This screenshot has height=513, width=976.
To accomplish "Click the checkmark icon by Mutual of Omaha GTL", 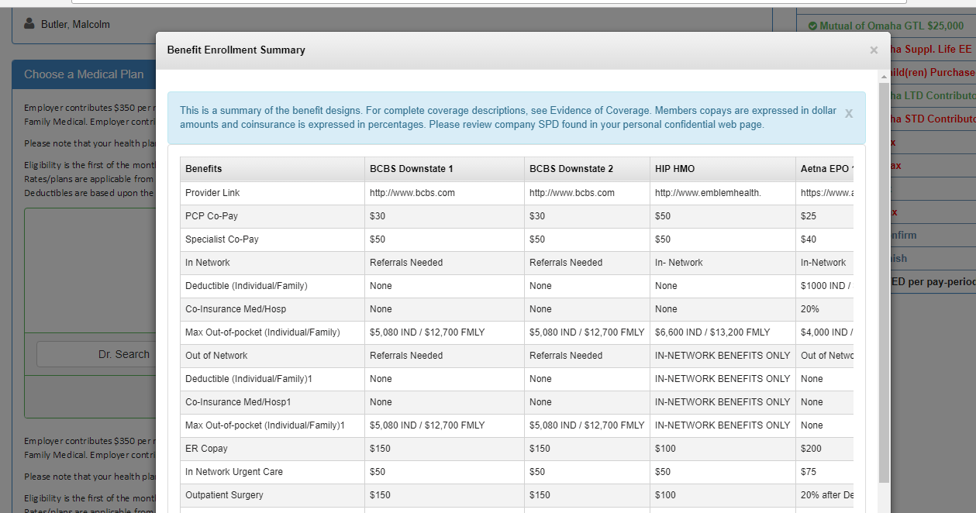I will 812,26.
